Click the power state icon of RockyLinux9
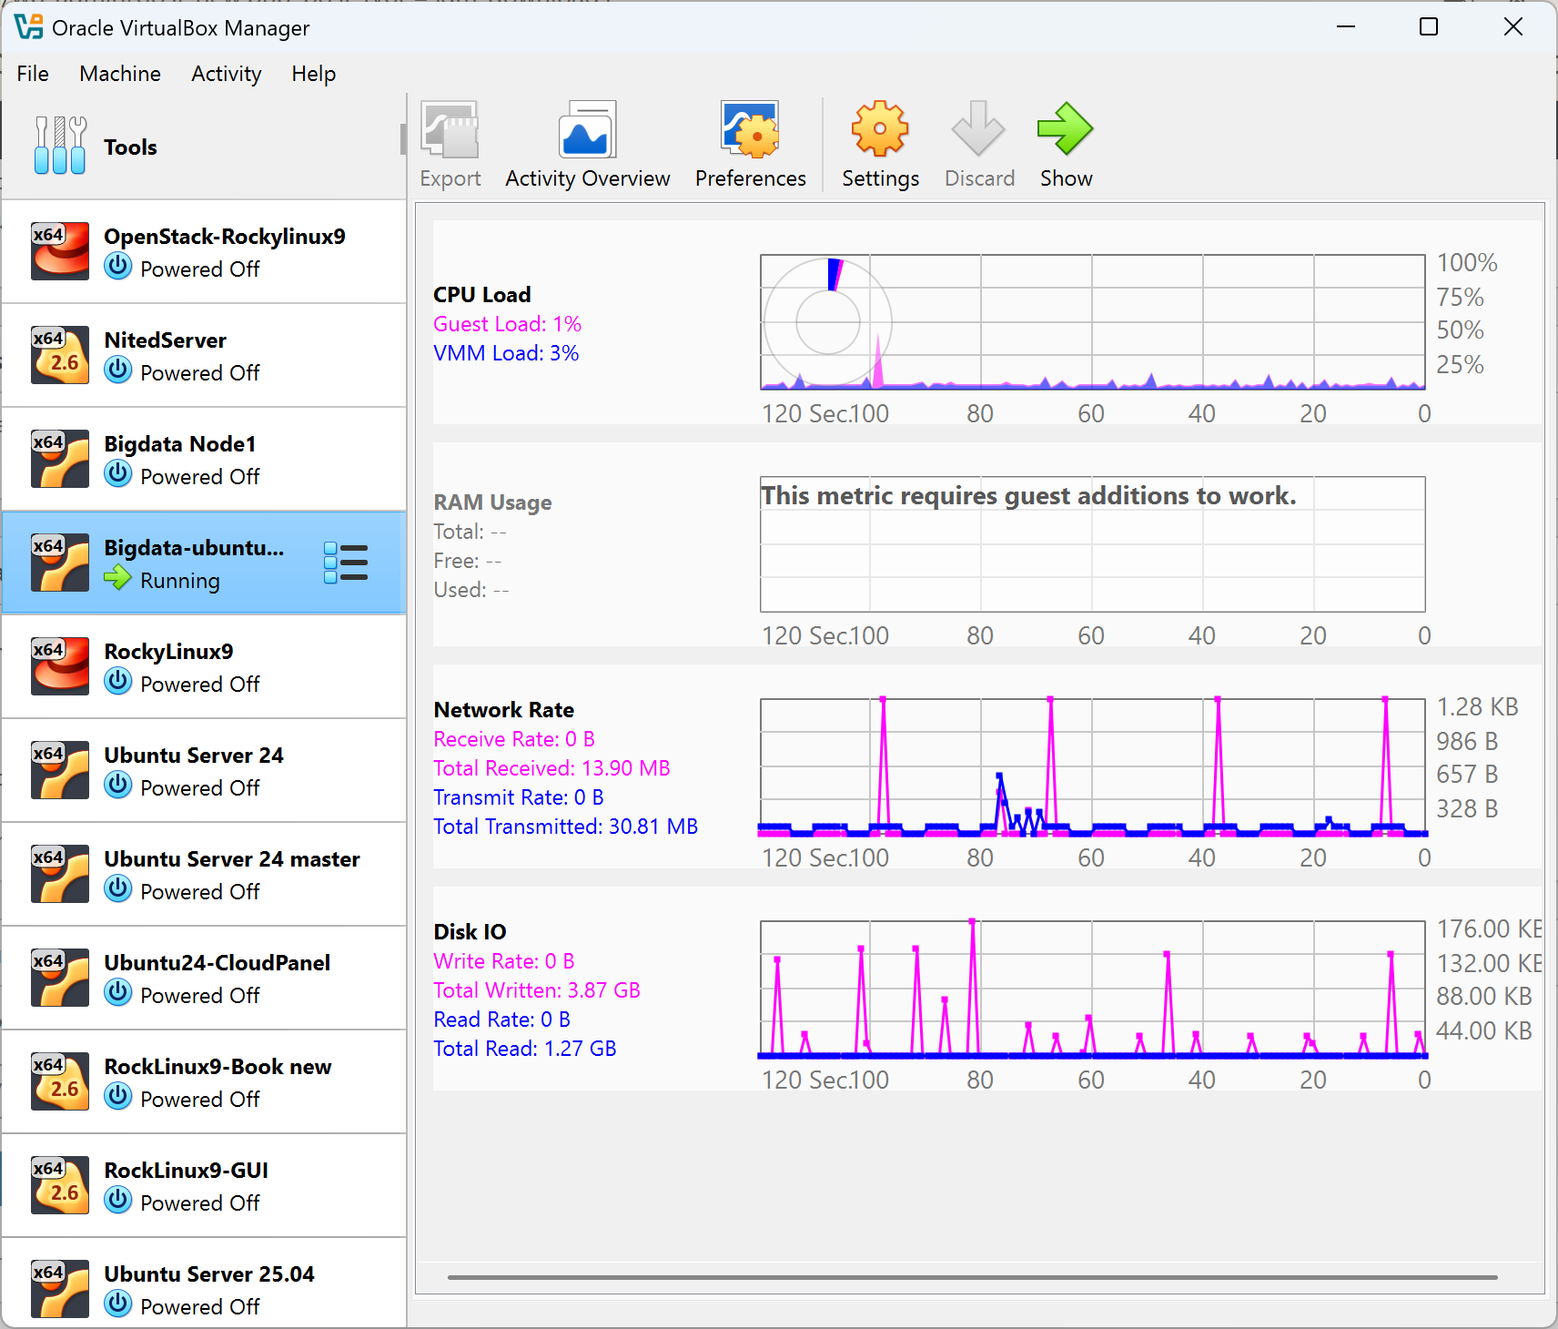The height and width of the screenshot is (1329, 1558). [118, 682]
